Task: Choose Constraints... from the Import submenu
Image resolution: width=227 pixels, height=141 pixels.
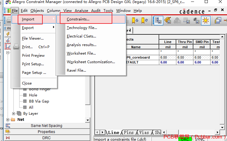Action: tap(91, 19)
